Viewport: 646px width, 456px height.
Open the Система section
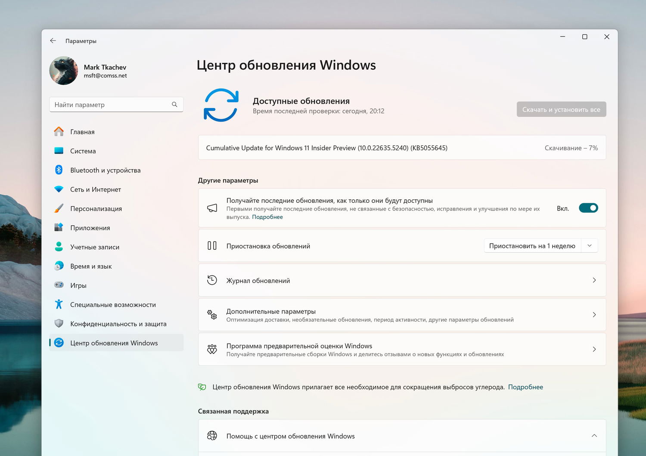pyautogui.click(x=116, y=151)
